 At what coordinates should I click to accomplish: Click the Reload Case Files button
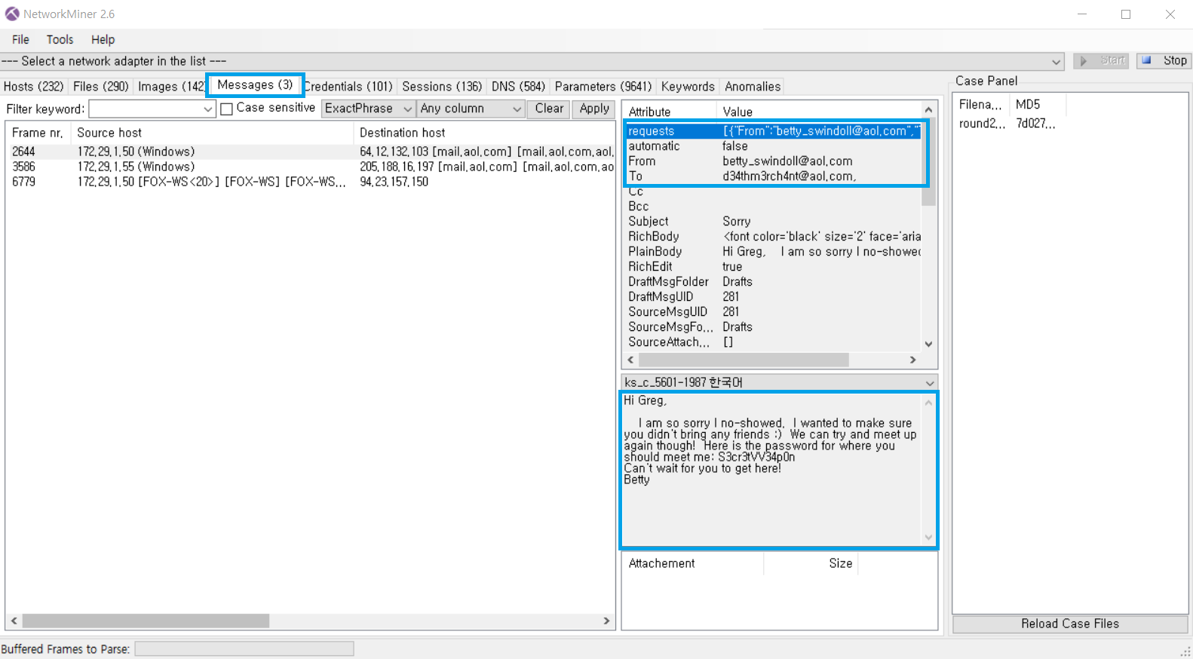(1069, 624)
